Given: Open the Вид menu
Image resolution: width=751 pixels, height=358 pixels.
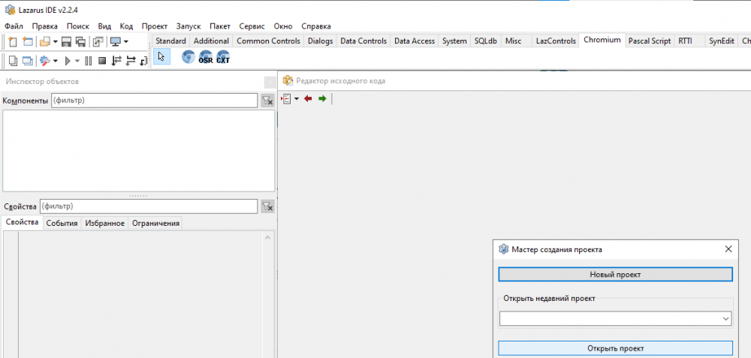Looking at the screenshot, I should point(104,26).
